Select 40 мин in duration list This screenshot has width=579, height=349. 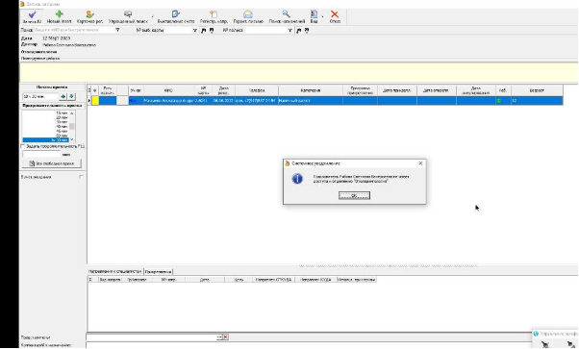46,126
